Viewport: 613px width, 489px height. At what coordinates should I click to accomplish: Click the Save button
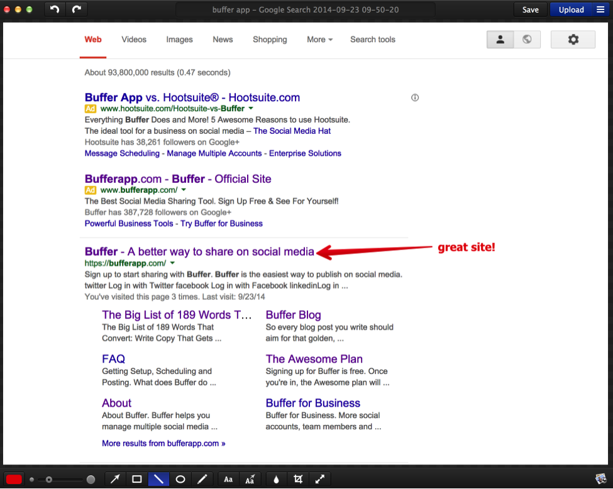tap(530, 9)
